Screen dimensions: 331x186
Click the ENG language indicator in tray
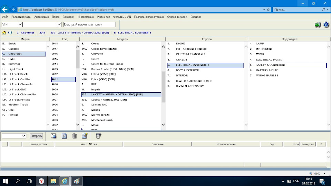[x=296, y=181]
